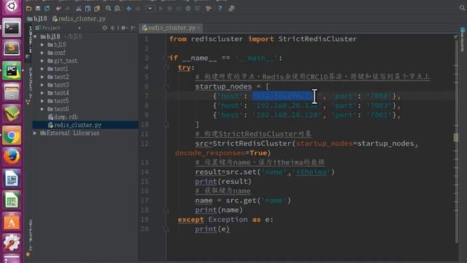Expand the External Libraries node
The width and height of the screenshot is (467, 263).
pyautogui.click(x=35, y=133)
